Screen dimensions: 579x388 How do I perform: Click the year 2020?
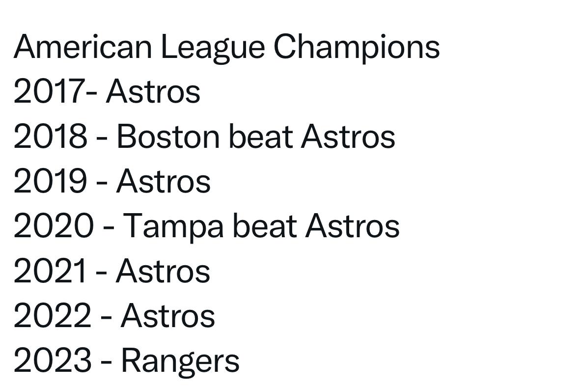53,226
